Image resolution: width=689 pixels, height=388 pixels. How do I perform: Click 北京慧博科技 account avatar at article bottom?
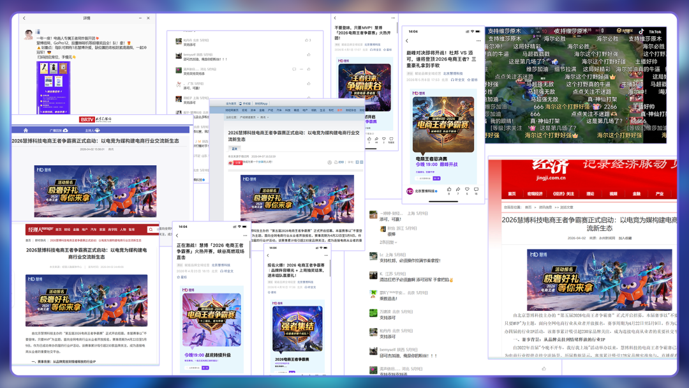(x=410, y=191)
